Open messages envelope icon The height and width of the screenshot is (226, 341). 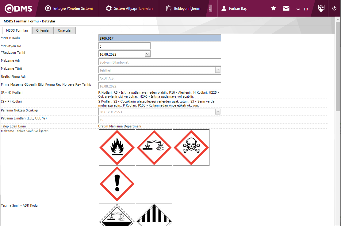pyautogui.click(x=286, y=9)
